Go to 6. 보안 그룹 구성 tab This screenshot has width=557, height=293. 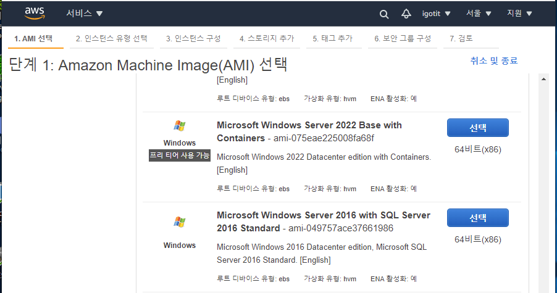pyautogui.click(x=403, y=38)
